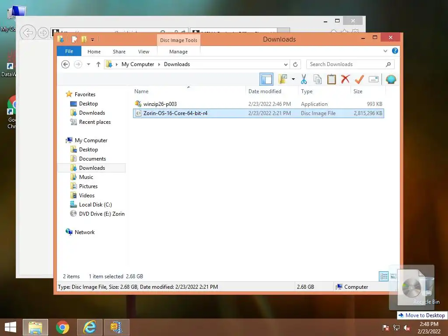Click the WinZip icon on taskbar

(x=116, y=327)
